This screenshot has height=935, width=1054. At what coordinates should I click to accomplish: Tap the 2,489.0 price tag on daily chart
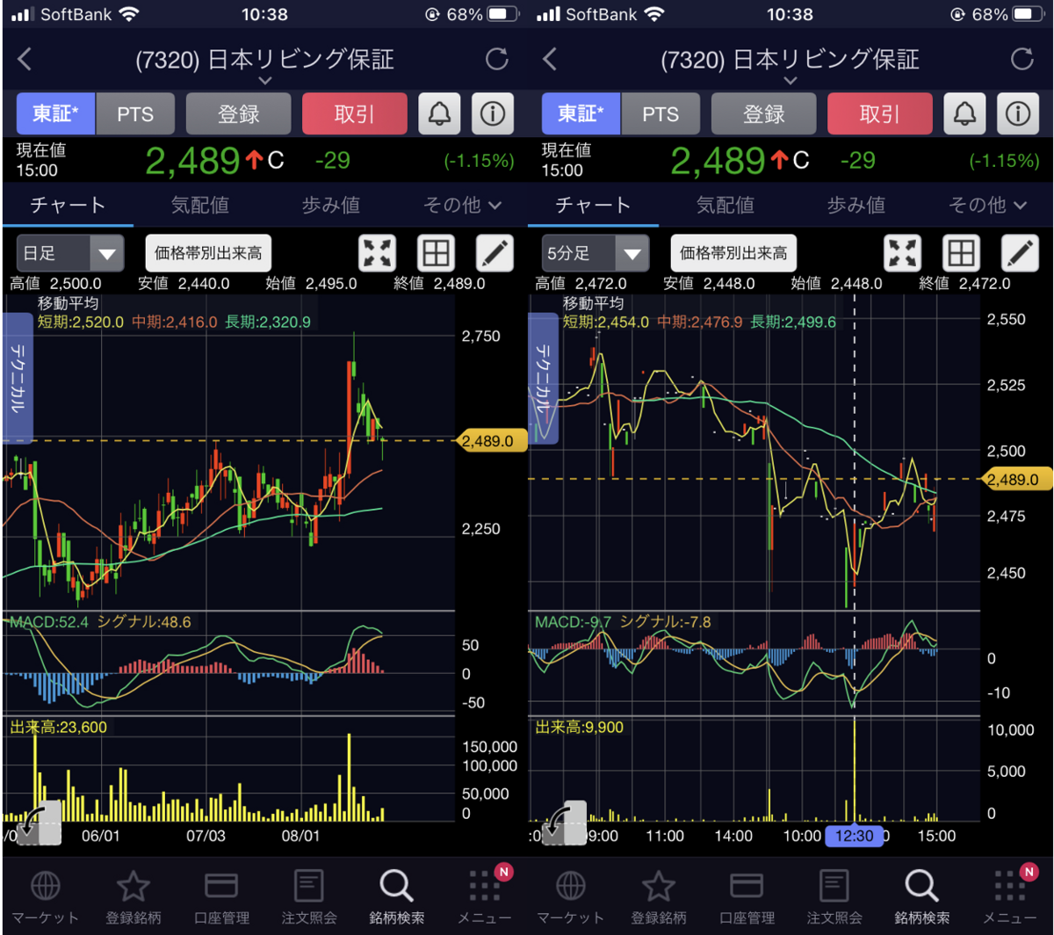click(492, 440)
